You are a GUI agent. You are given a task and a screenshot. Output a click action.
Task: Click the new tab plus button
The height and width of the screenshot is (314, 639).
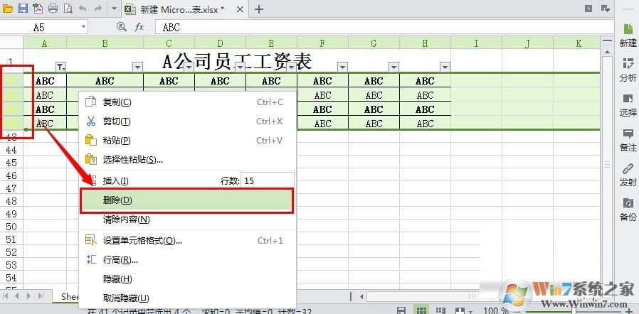tap(258, 9)
